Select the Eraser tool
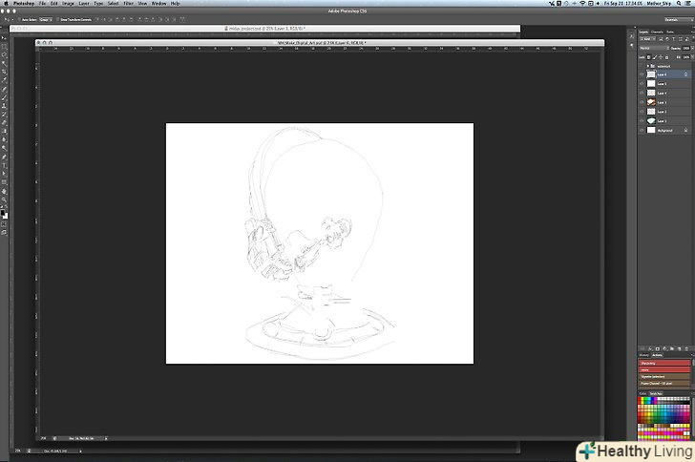The image size is (695, 462). 5,121
